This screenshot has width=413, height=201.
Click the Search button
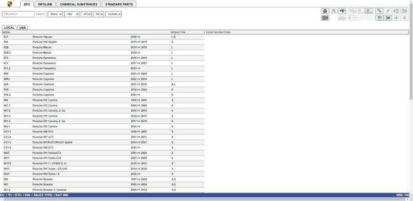tap(40, 14)
